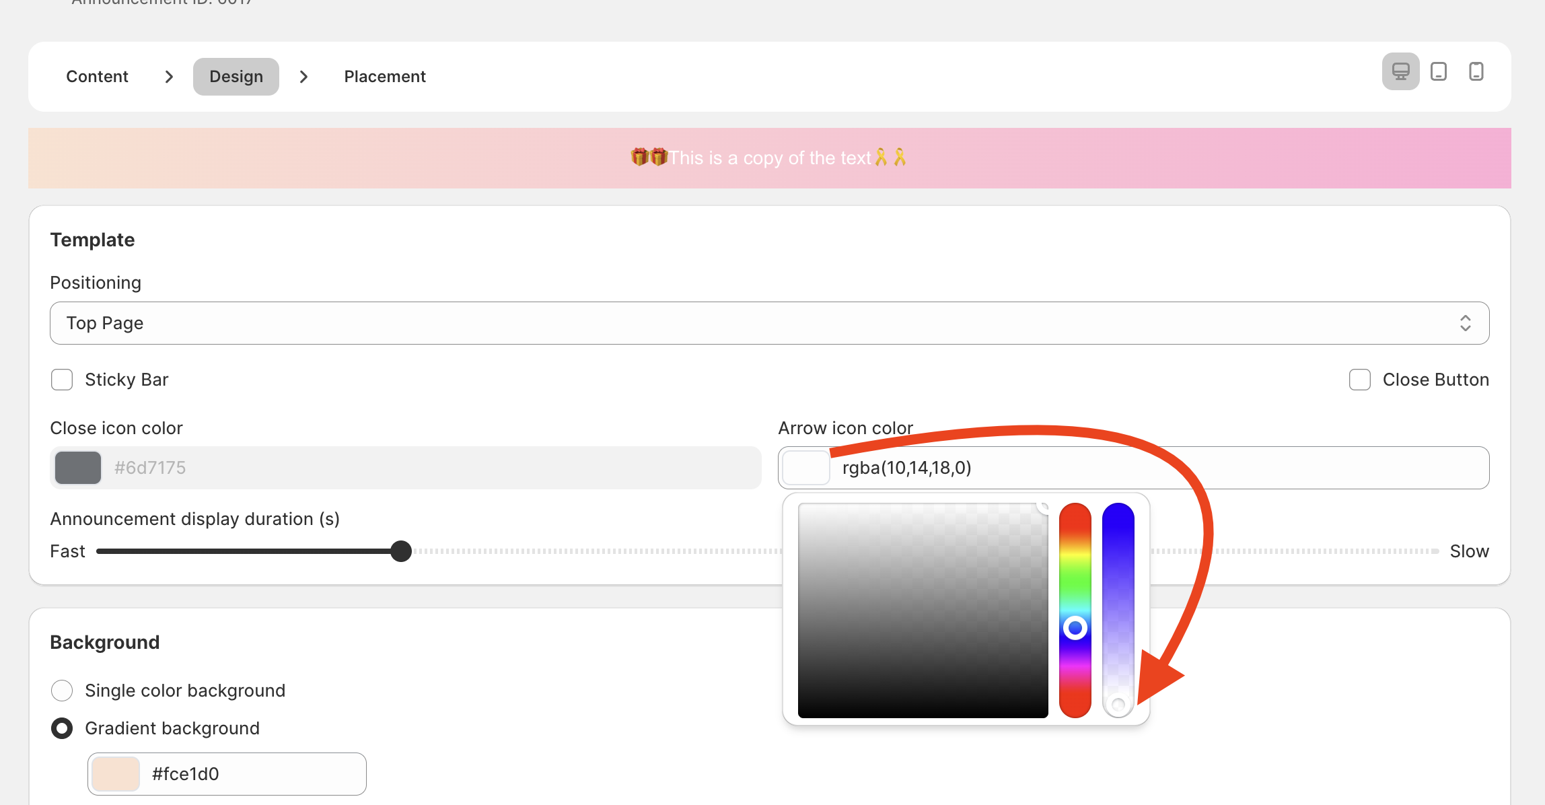Select Single color background option
This screenshot has width=1545, height=805.
tap(62, 691)
